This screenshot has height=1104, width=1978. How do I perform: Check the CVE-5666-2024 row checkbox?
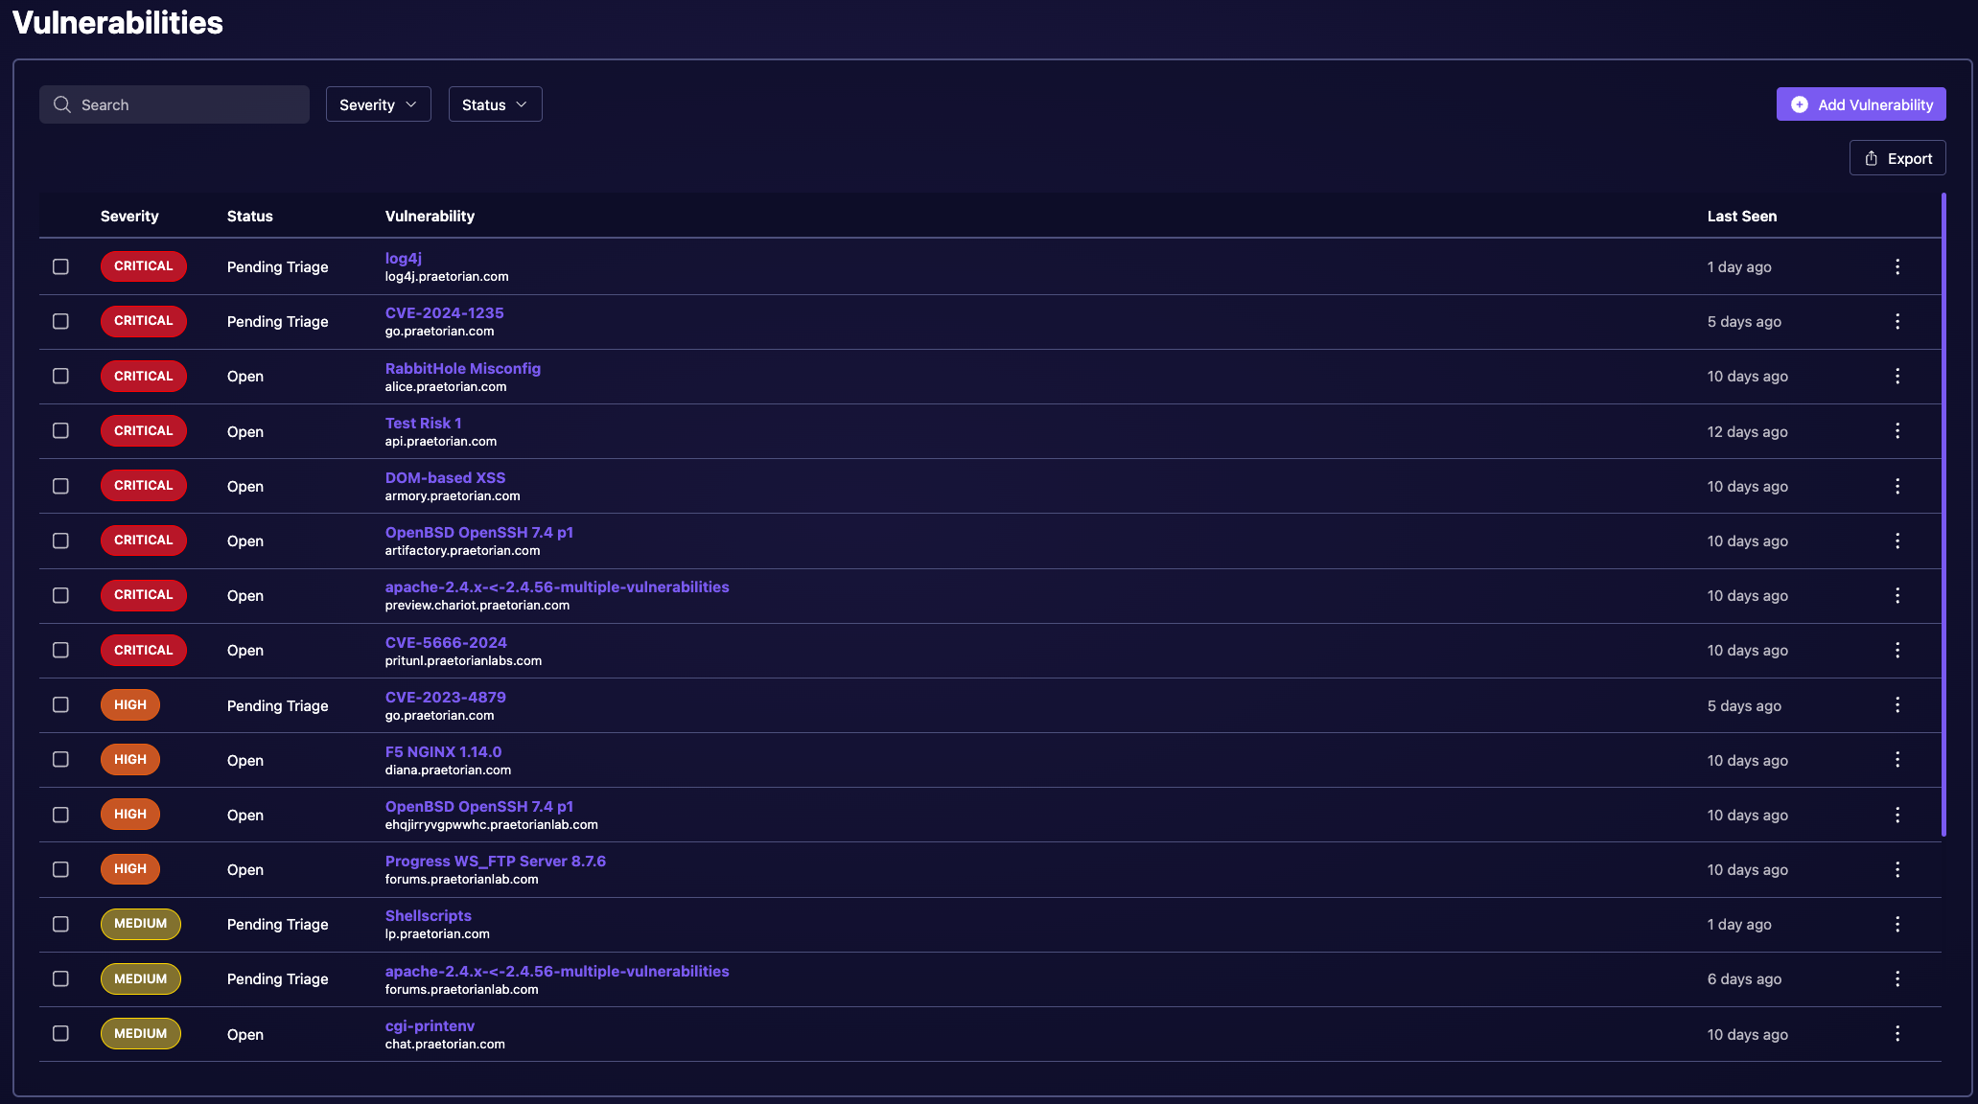60,650
